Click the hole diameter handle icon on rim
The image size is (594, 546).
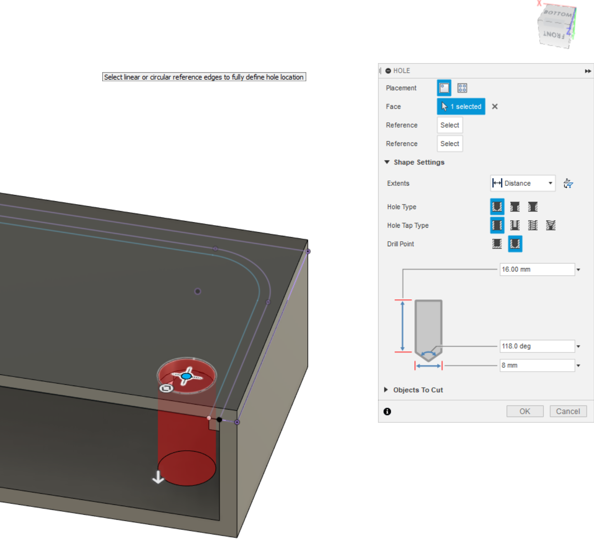click(167, 388)
